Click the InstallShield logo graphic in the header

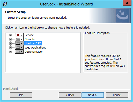[x=122, y=16]
